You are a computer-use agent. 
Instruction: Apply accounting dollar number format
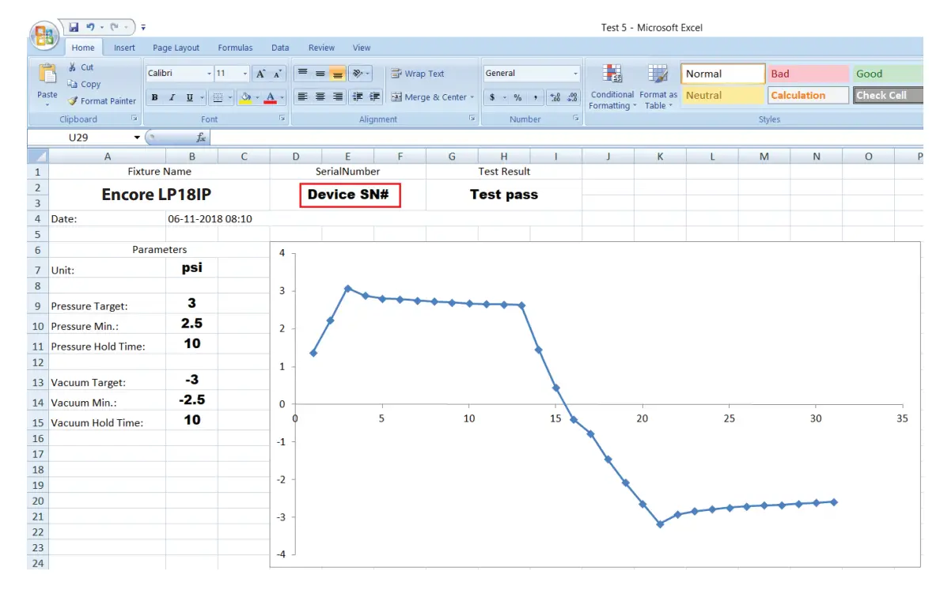click(x=492, y=97)
